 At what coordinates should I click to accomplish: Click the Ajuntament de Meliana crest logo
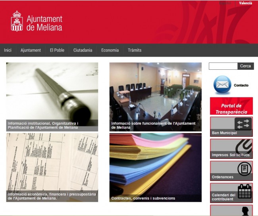click(17, 21)
